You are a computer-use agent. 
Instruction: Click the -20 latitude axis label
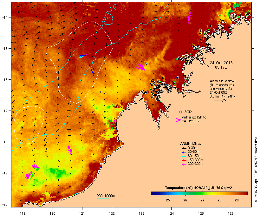[x=4, y=204]
